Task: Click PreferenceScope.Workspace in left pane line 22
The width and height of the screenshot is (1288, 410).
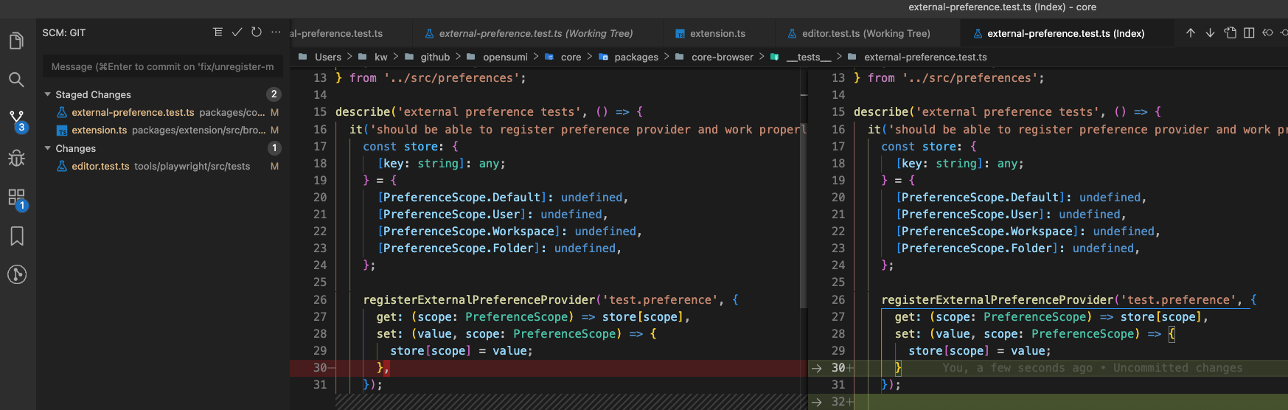Action: [x=469, y=232]
